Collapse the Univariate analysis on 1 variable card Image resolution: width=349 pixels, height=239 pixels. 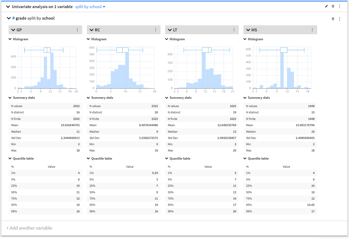(x=8, y=7)
